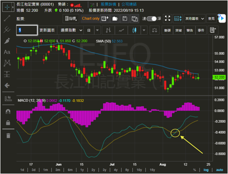Viewport: 228px width, 174px height.
Task: Expand the period dropdown arrow next to 日
Action: (x=97, y=30)
